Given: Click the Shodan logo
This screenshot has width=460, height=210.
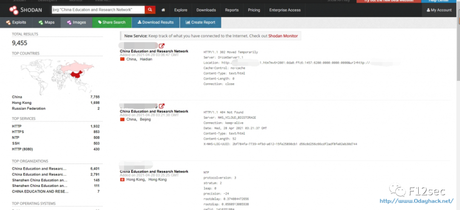Looking at the screenshot, I should tap(26, 10).
